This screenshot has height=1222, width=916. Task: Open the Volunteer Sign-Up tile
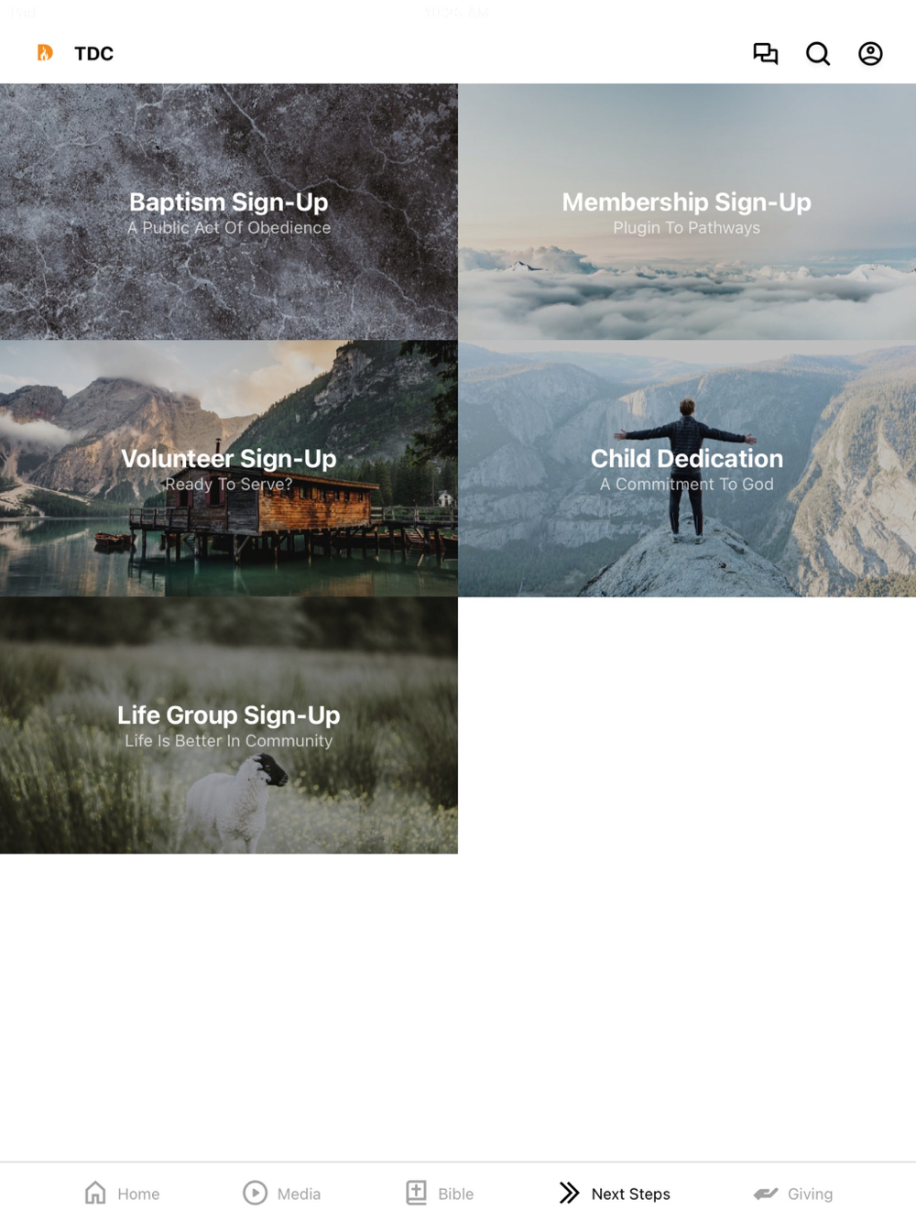229,468
